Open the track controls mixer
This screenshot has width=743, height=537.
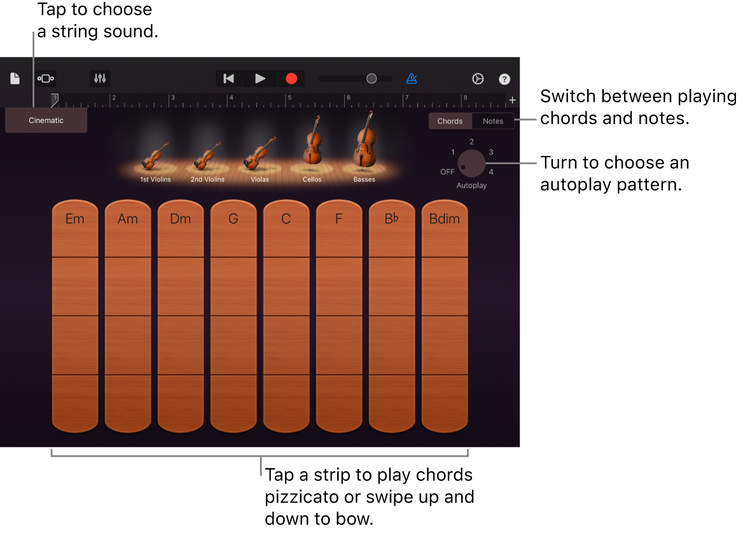[x=100, y=78]
